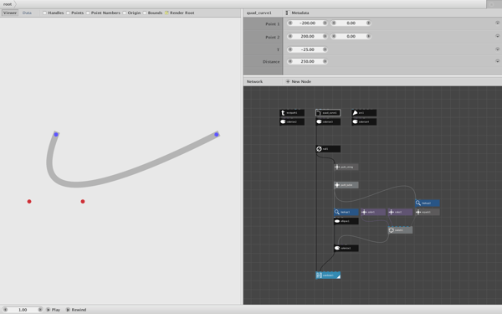Image resolution: width=502 pixels, height=314 pixels.
Task: Click the T value field -25.00
Action: (307, 49)
